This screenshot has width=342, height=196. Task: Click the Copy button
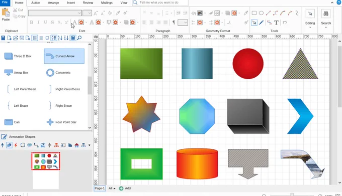pyautogui.click(x=19, y=16)
